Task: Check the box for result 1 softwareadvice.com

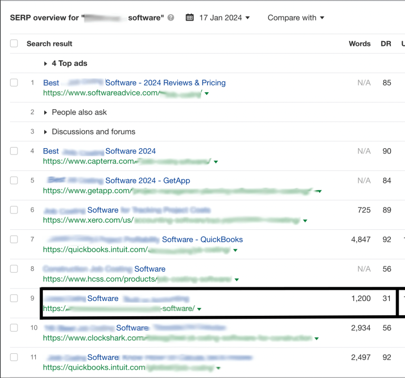Action: [x=14, y=83]
